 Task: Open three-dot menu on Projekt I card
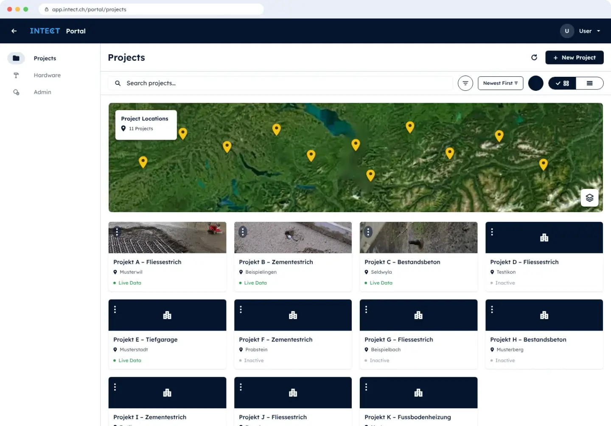(x=115, y=387)
